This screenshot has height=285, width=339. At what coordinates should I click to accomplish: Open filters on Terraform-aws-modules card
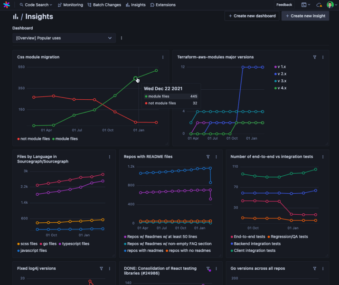point(315,57)
